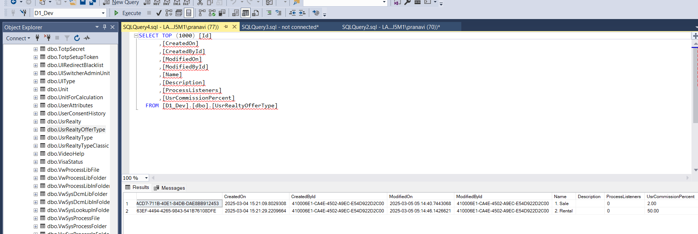698x234 pixels.
Task: Parse the query with the checkmark icon
Action: click(159, 13)
